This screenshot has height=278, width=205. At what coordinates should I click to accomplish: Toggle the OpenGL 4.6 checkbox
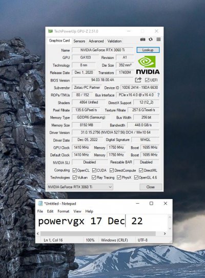point(136,177)
